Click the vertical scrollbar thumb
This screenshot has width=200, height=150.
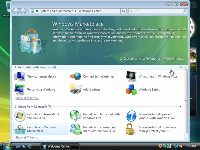pos(186,101)
